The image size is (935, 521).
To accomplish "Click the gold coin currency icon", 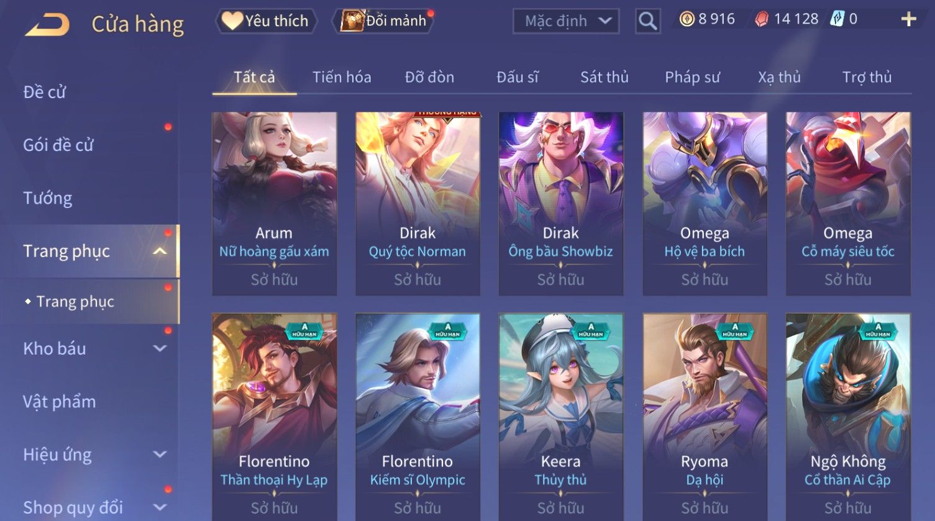I will pos(686,20).
